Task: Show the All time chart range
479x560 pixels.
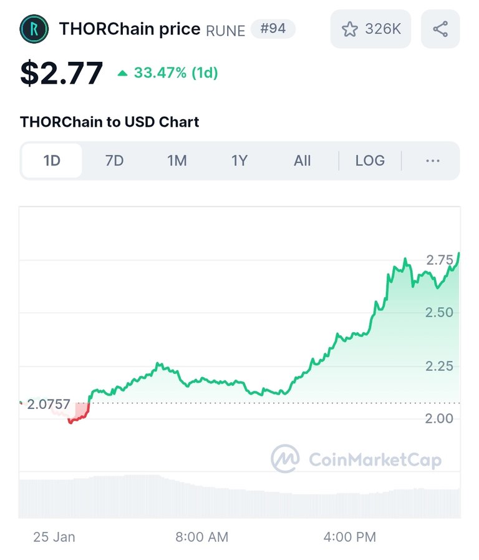Action: (x=302, y=160)
